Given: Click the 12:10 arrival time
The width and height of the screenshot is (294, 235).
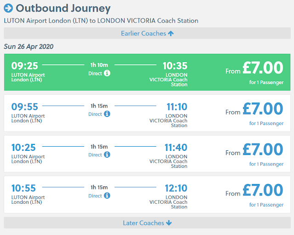Looking at the screenshot, I should [176, 189].
